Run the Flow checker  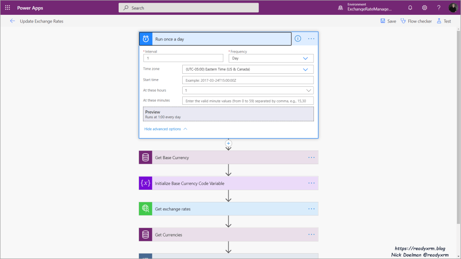(x=416, y=21)
